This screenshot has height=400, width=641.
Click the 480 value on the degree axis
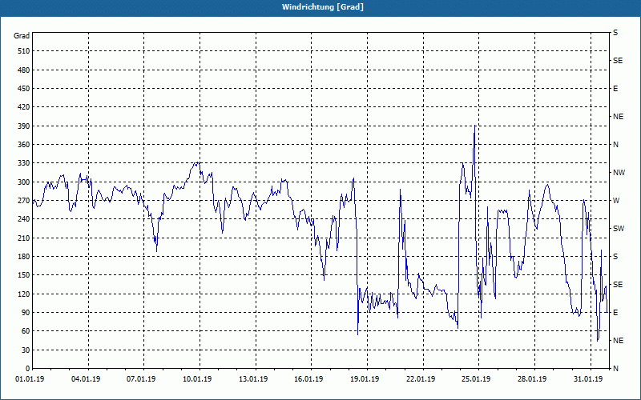(x=24, y=70)
